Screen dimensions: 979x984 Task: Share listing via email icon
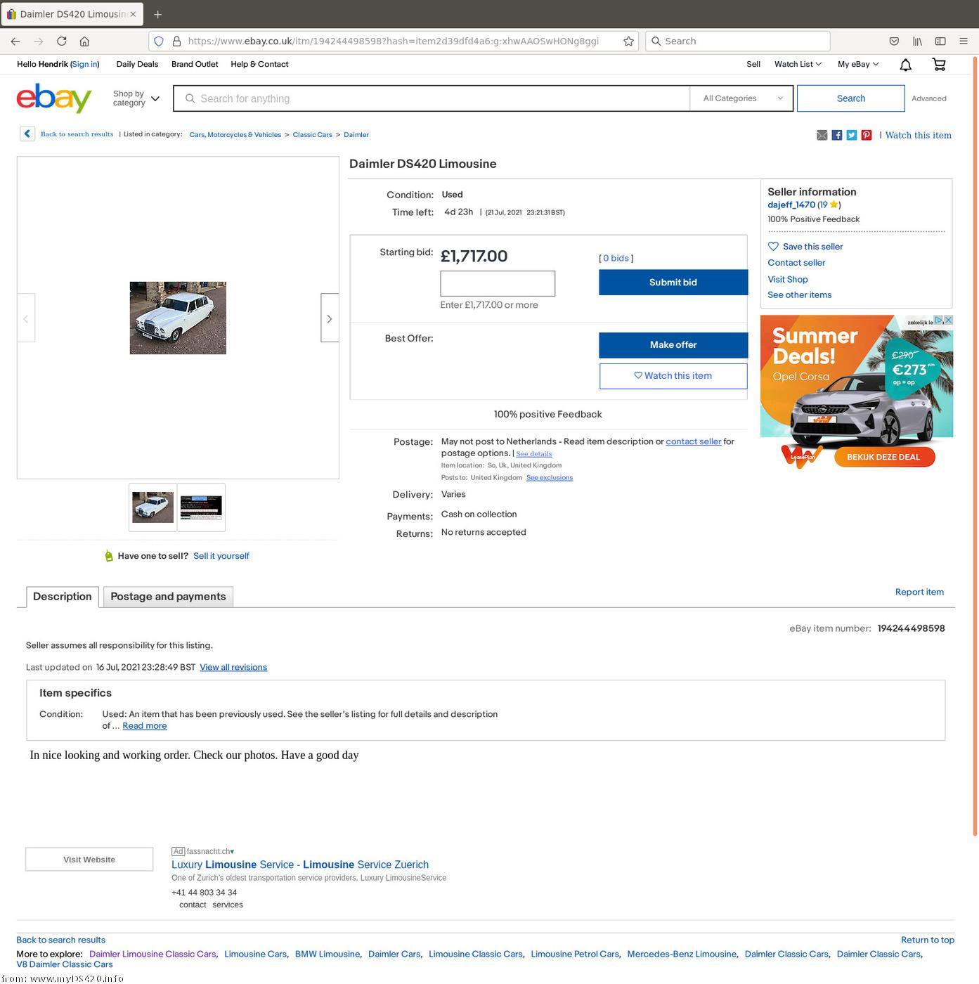[x=822, y=135]
